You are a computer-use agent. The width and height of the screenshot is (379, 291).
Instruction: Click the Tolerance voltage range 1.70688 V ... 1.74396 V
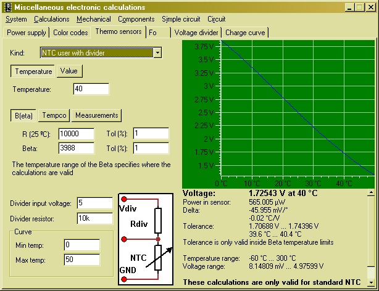point(284,226)
